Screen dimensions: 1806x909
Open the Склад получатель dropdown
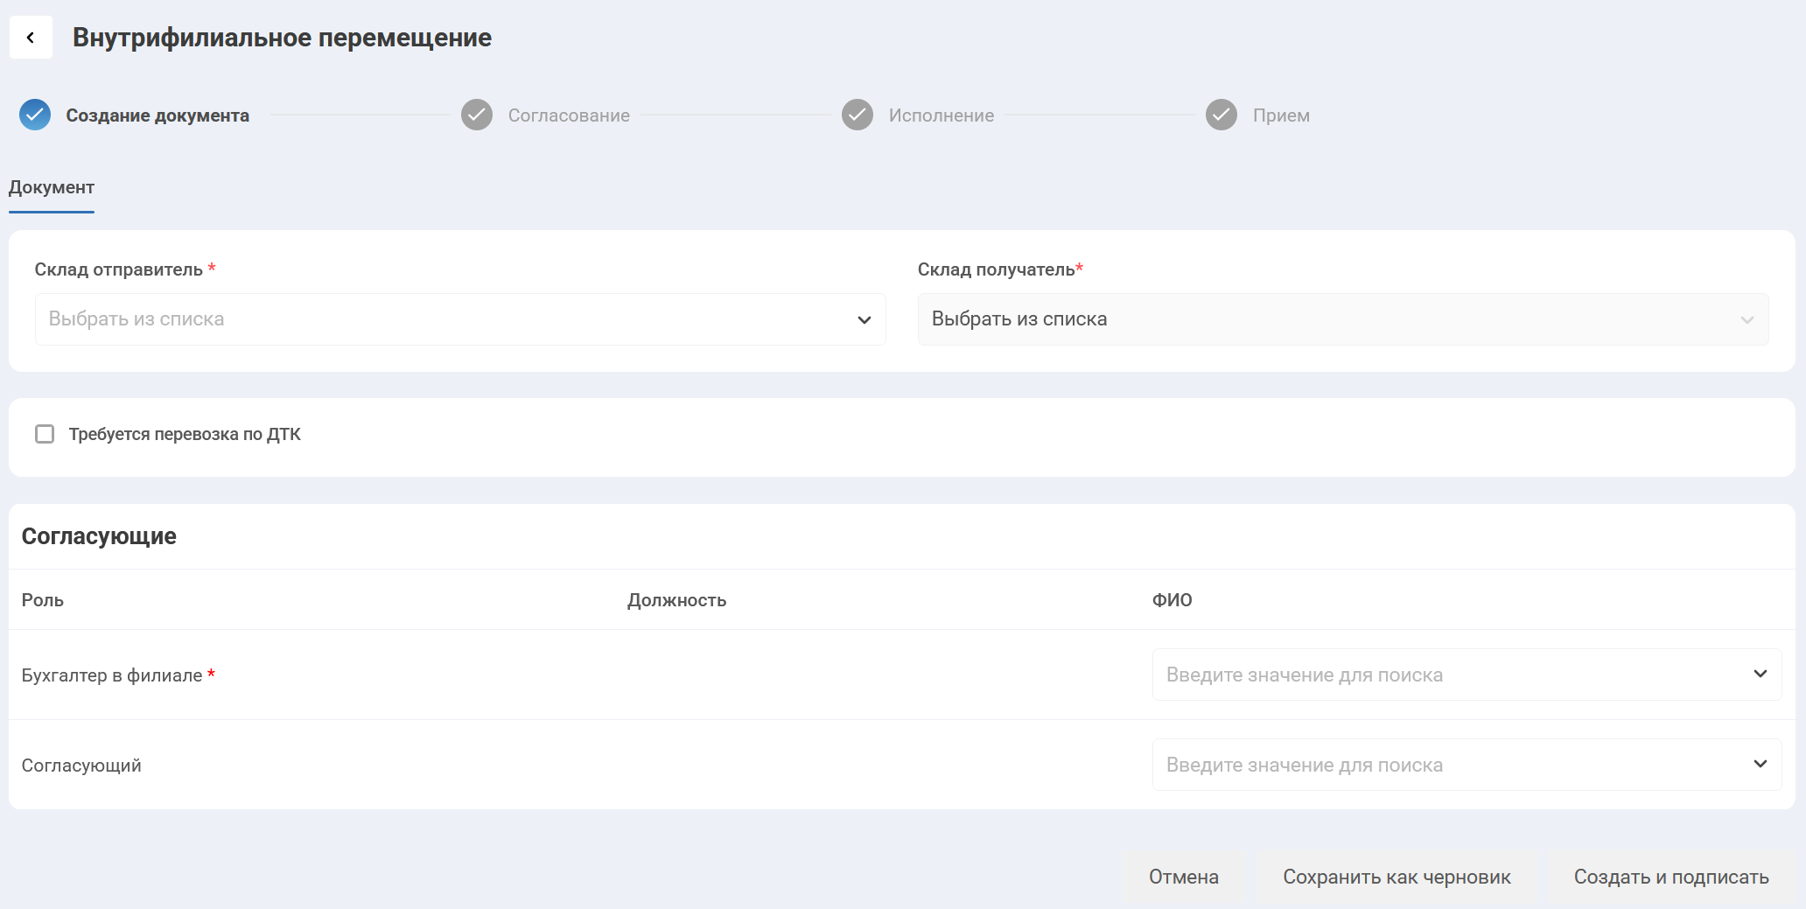coord(1330,319)
